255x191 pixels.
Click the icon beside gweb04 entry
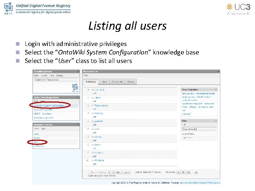pyautogui.click(x=92, y=121)
